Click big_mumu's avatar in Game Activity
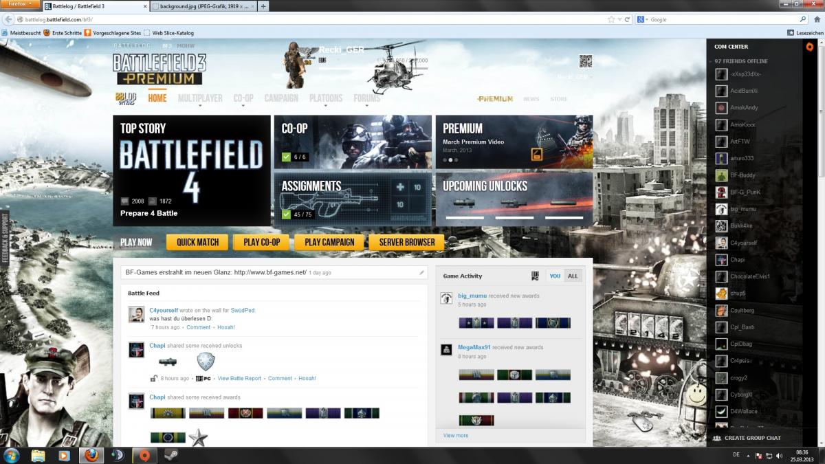The height and width of the screenshot is (464, 825). [446, 298]
